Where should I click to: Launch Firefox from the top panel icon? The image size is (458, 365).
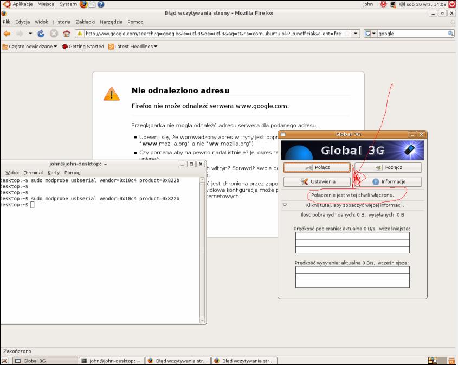click(83, 4)
